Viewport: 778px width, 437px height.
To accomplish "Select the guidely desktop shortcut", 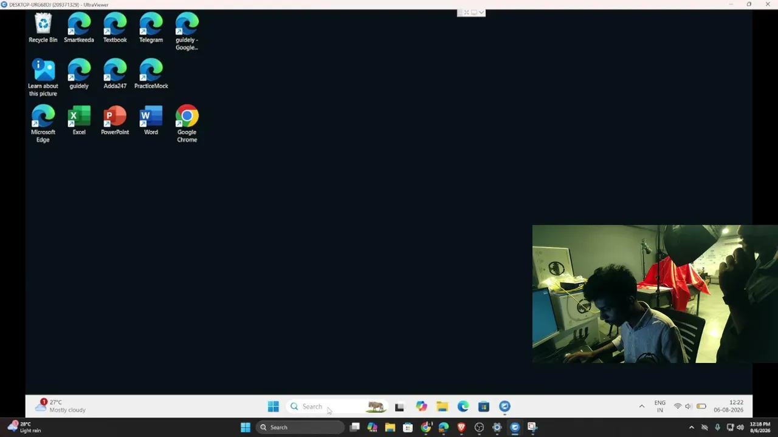I will point(79,75).
